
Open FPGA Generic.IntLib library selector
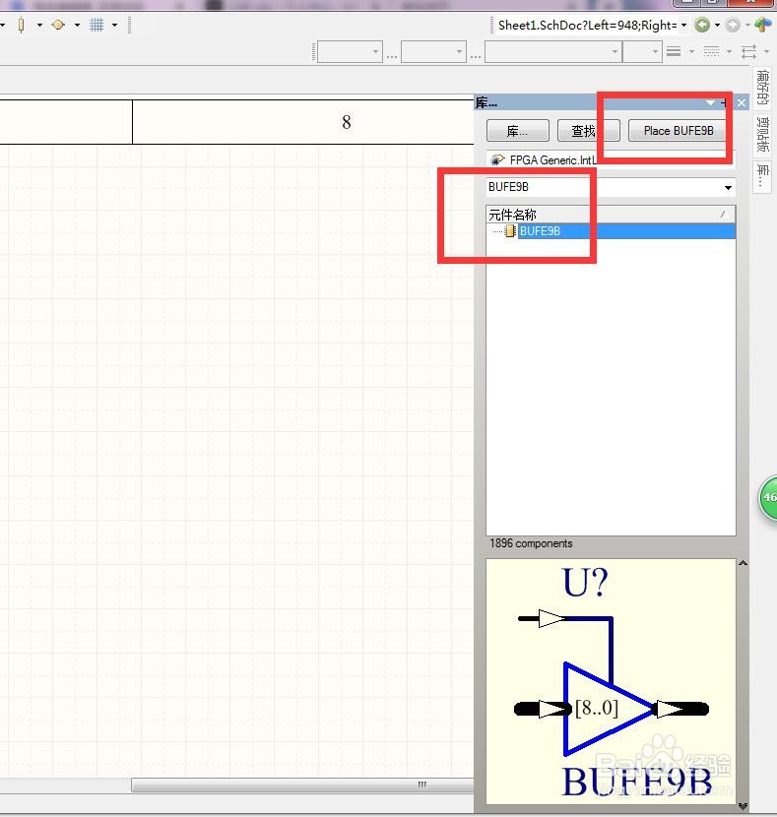tap(611, 160)
